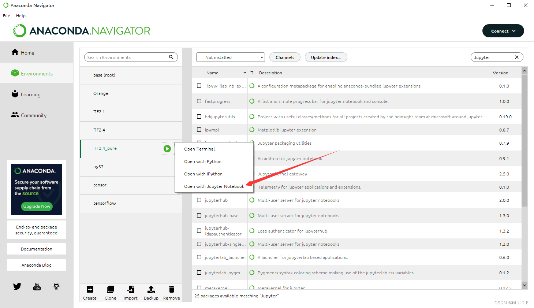Image resolution: width=534 pixels, height=308 pixels.
Task: Choose Open with Jupyter Notebook
Action: coord(214,186)
